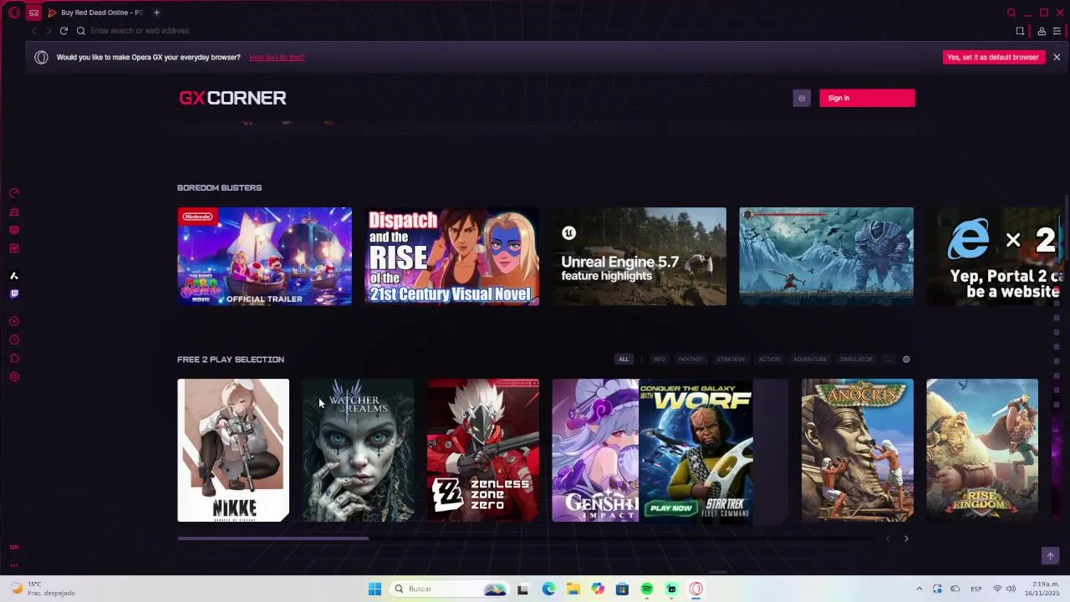This screenshot has width=1070, height=602.
Task: Open Unreal Engine 5.7 feature highlights thumbnail
Action: (639, 256)
